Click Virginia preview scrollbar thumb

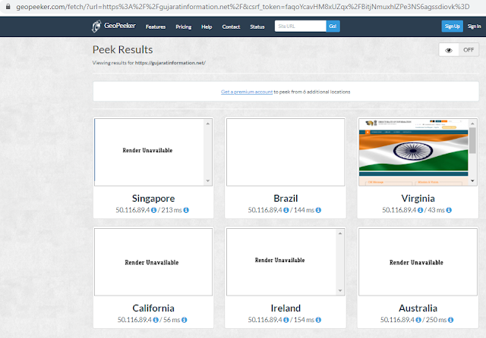tap(472, 140)
